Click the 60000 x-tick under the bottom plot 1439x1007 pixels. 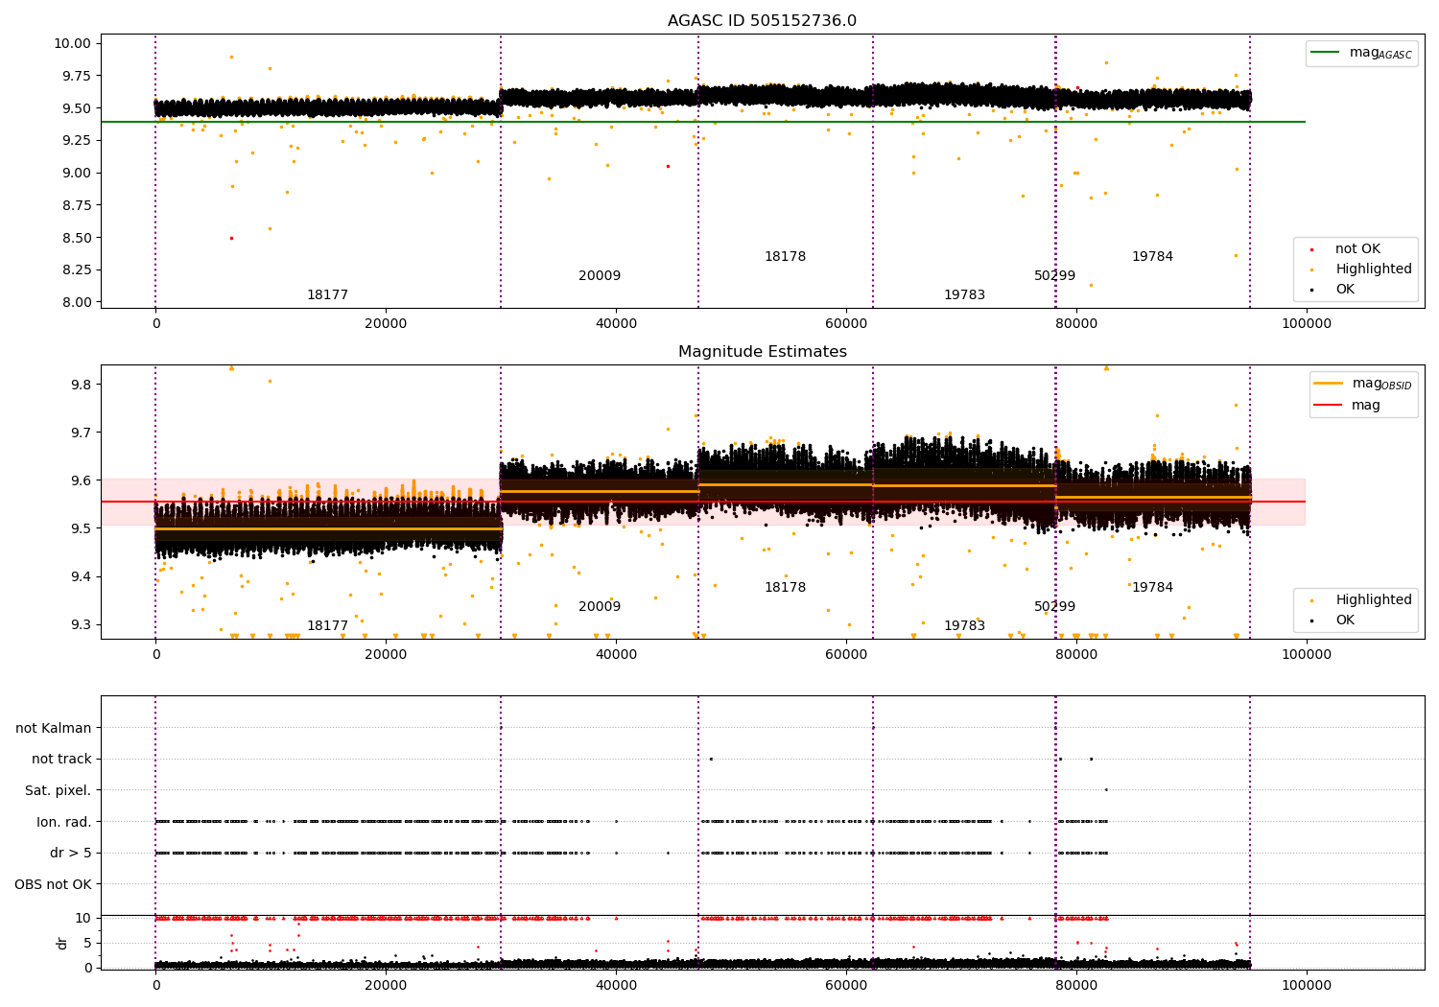tap(846, 986)
